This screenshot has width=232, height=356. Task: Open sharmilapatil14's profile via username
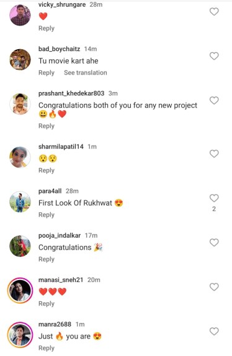61,147
